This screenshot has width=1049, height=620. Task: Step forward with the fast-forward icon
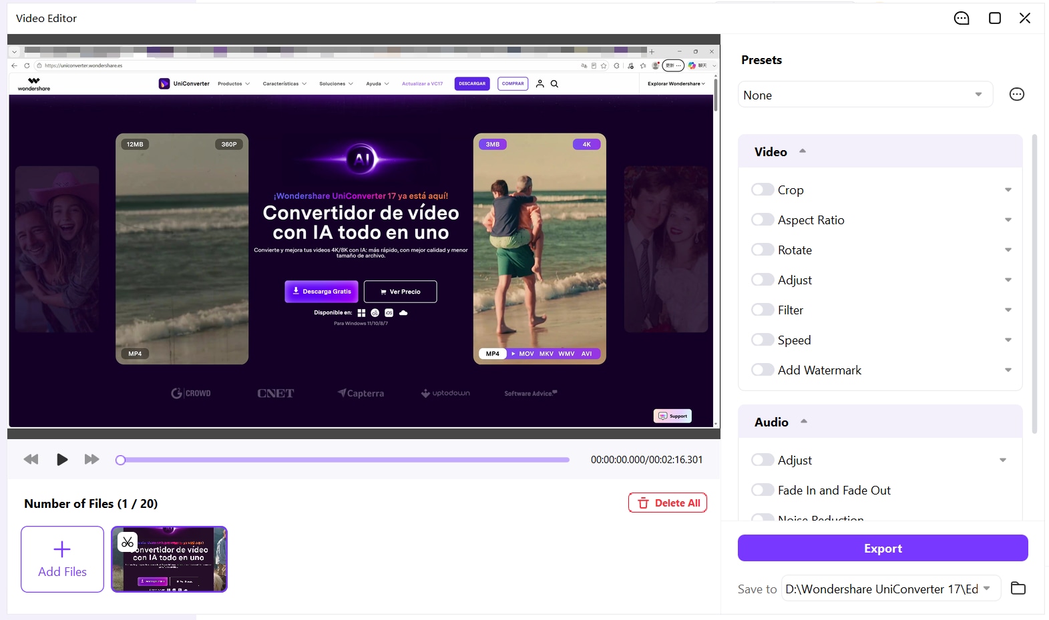(92, 459)
